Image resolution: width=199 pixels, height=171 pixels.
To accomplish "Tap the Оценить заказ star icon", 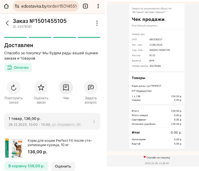I will click(x=41, y=88).
